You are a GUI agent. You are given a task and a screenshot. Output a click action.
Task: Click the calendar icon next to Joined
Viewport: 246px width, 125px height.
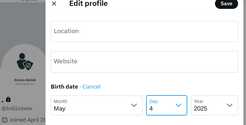pyautogui.click(x=5, y=120)
